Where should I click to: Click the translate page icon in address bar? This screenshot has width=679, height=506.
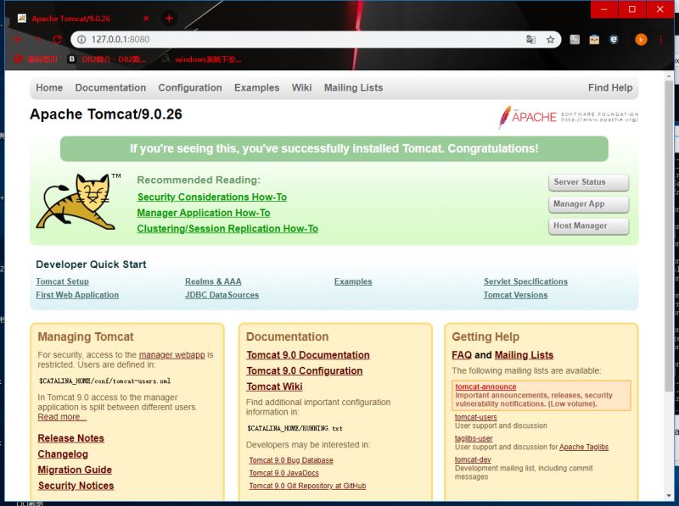click(531, 40)
